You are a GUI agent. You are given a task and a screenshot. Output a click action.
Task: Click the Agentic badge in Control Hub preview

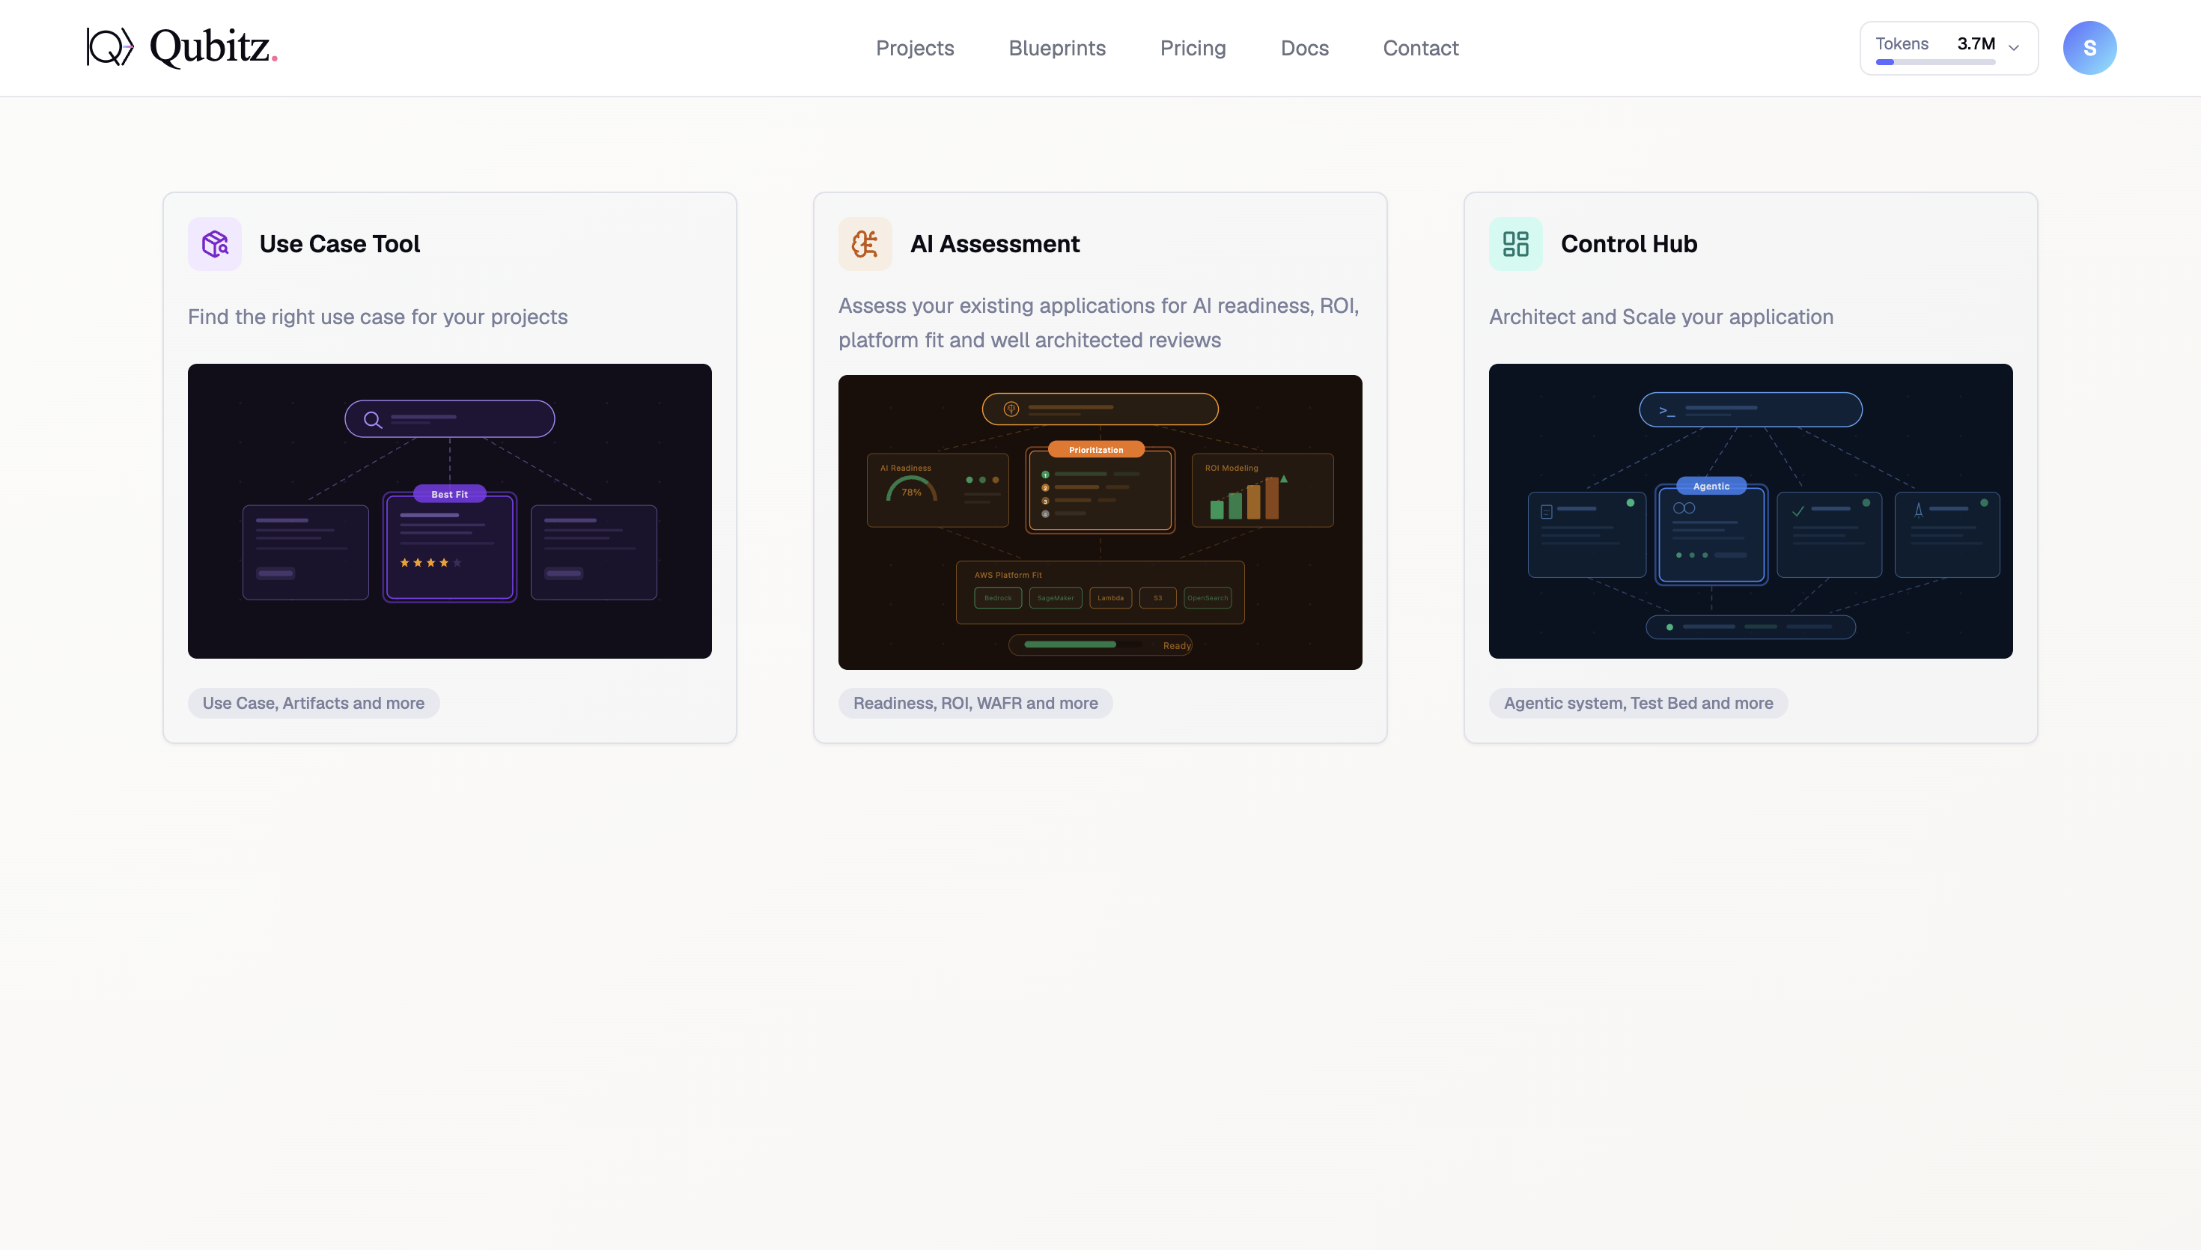point(1711,486)
